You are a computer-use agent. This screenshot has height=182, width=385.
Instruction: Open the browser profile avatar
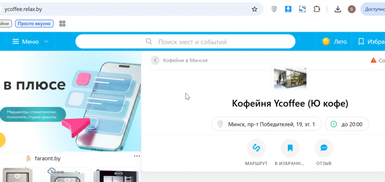351,10
